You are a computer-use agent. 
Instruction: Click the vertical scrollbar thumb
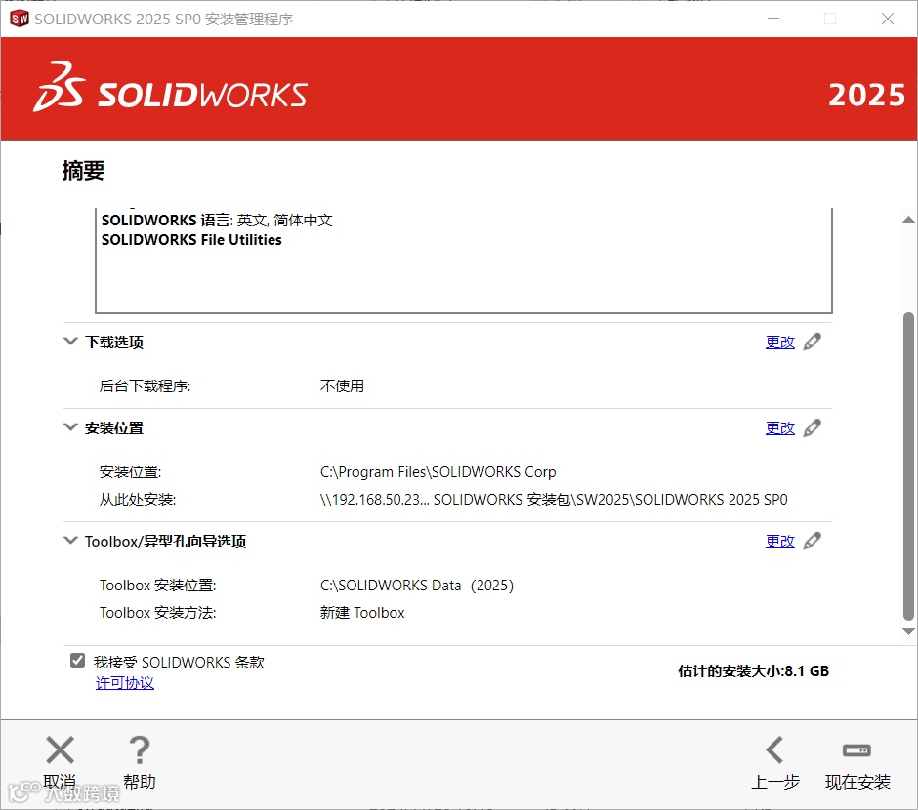pyautogui.click(x=908, y=466)
